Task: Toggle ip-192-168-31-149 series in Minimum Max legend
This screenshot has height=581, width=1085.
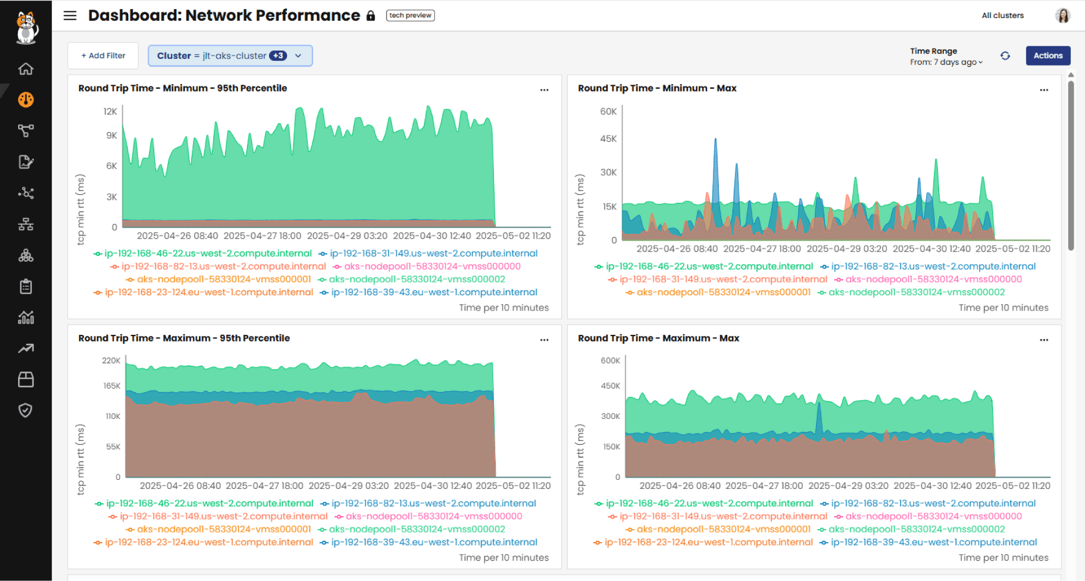Action: (x=718, y=279)
